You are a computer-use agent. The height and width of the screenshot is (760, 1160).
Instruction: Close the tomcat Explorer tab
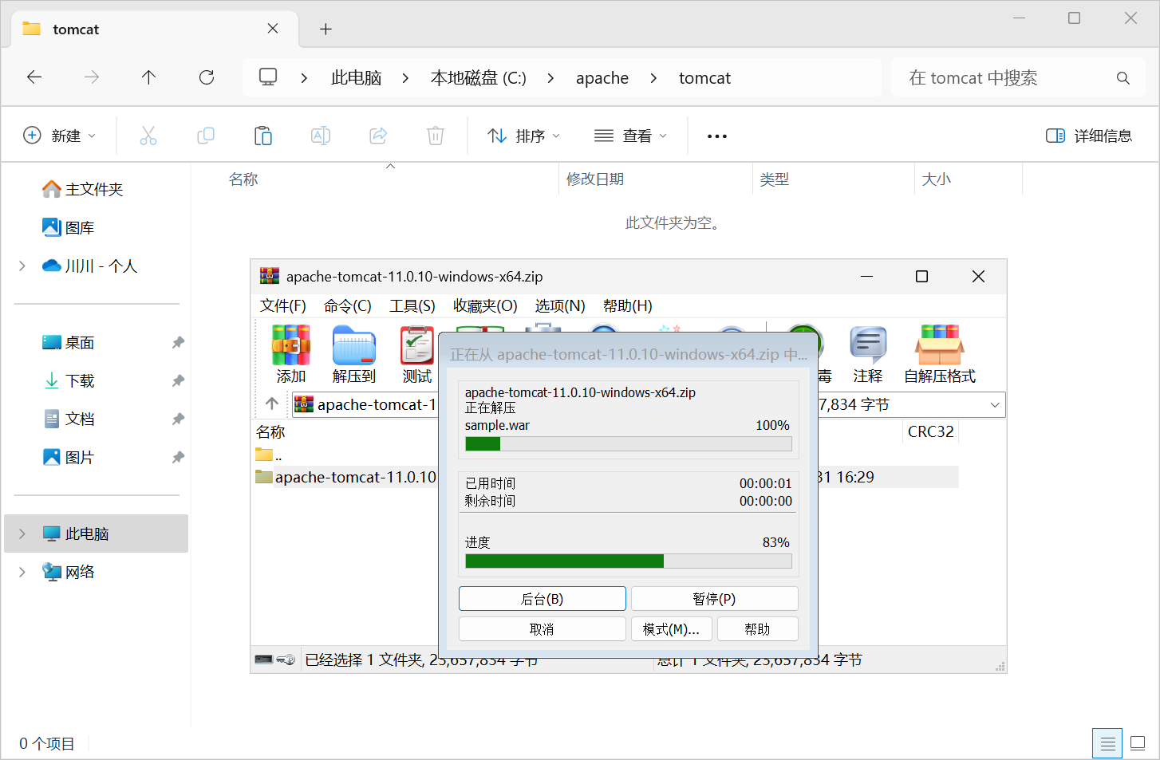click(x=273, y=29)
